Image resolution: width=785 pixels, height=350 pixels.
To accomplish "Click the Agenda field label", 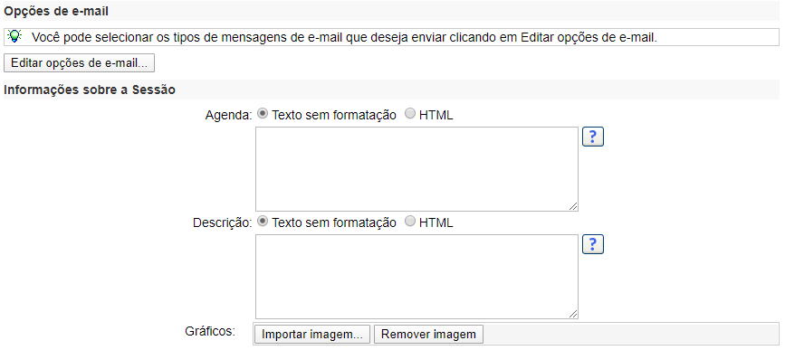I will (229, 115).
